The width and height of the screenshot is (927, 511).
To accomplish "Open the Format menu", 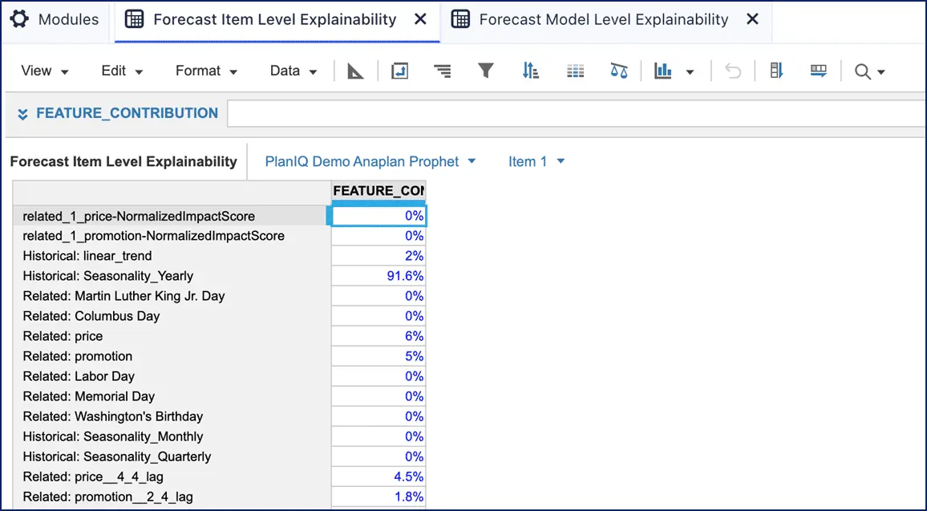I will [205, 71].
